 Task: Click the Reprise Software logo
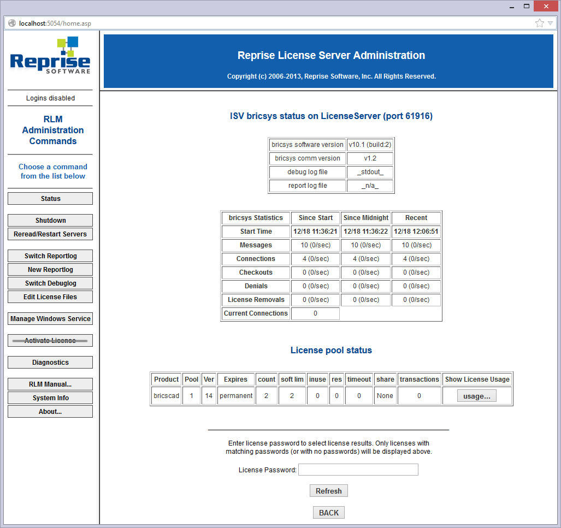click(50, 56)
